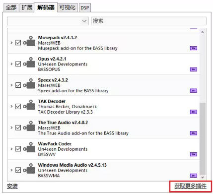Toggle the TAK Decoder checkbox
This screenshot has height=194, width=213.
(x=18, y=106)
